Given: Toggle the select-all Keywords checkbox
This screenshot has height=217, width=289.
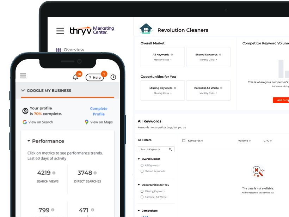Looking at the screenshot, I should tap(184, 140).
